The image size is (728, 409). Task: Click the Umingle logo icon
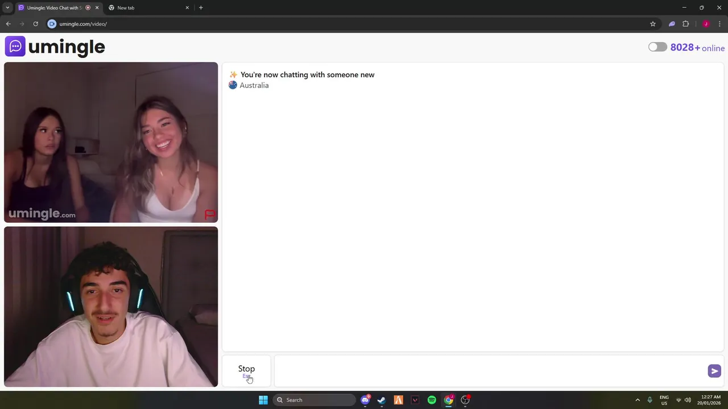15,47
